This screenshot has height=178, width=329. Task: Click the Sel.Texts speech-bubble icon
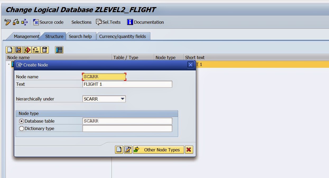point(99,22)
